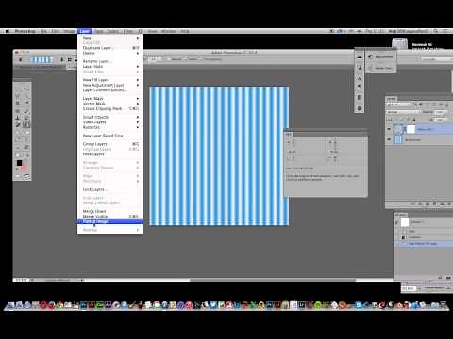Click the black foreground color swatch
The width and height of the screenshot is (453, 339).
click(19, 163)
